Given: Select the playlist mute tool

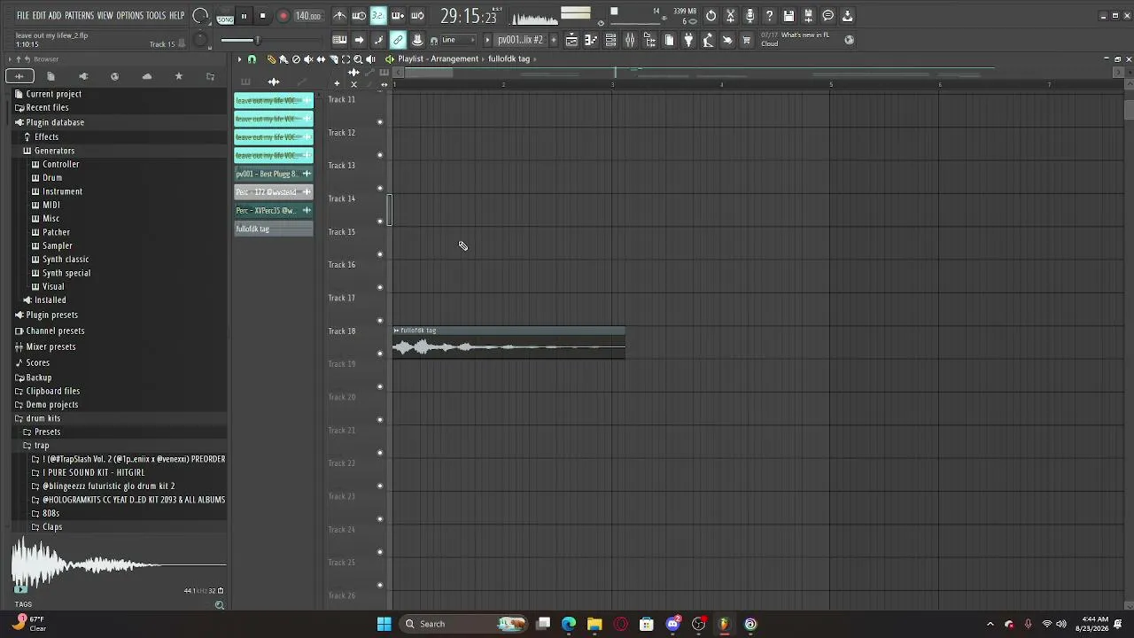Looking at the screenshot, I should [308, 59].
